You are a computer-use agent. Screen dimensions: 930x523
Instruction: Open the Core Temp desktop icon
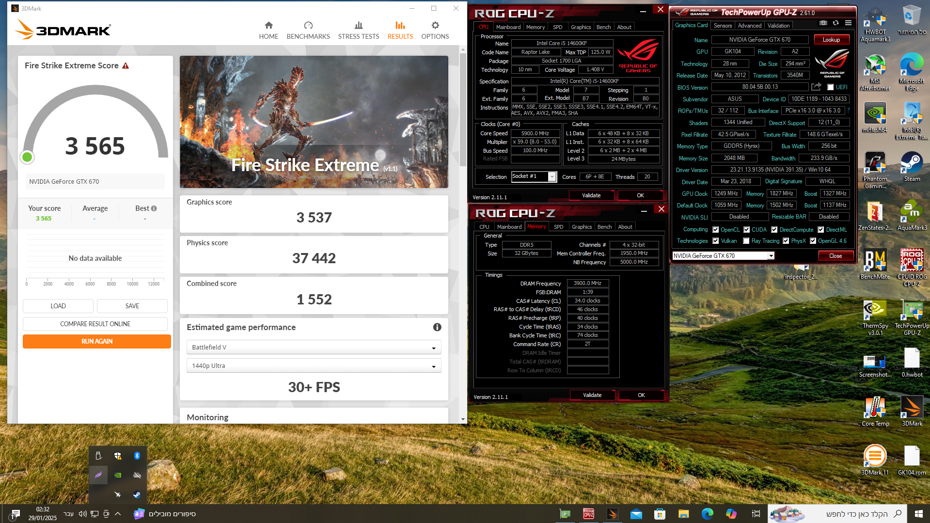875,411
